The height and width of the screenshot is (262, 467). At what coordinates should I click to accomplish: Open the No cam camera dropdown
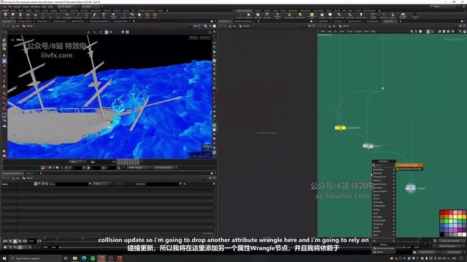(205, 38)
